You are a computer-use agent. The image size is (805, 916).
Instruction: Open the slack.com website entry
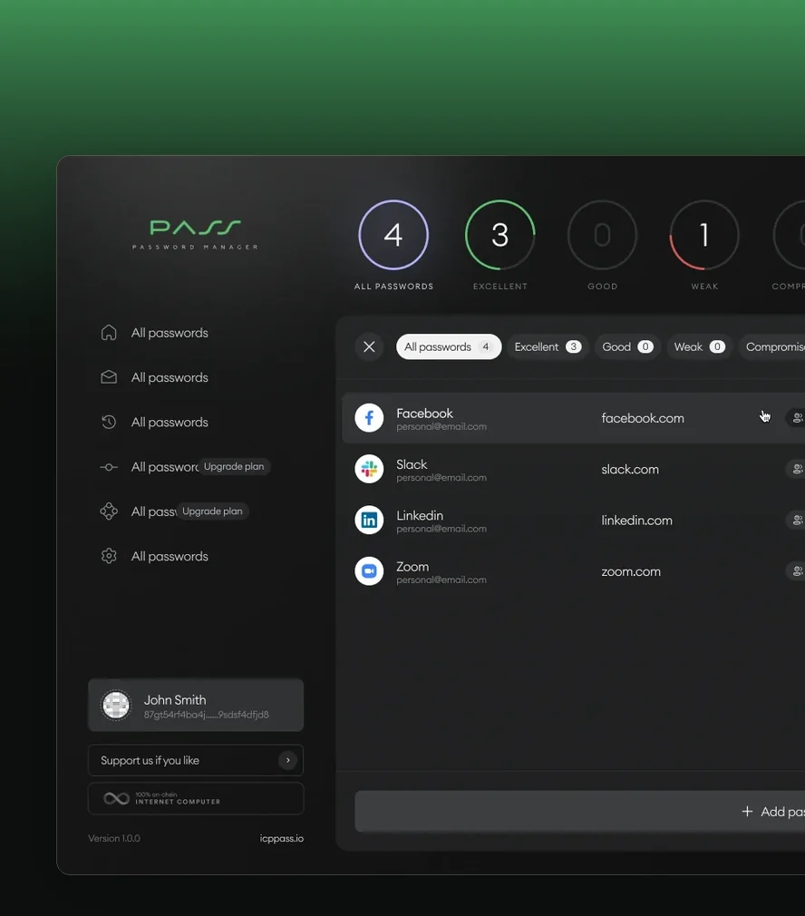pyautogui.click(x=630, y=469)
